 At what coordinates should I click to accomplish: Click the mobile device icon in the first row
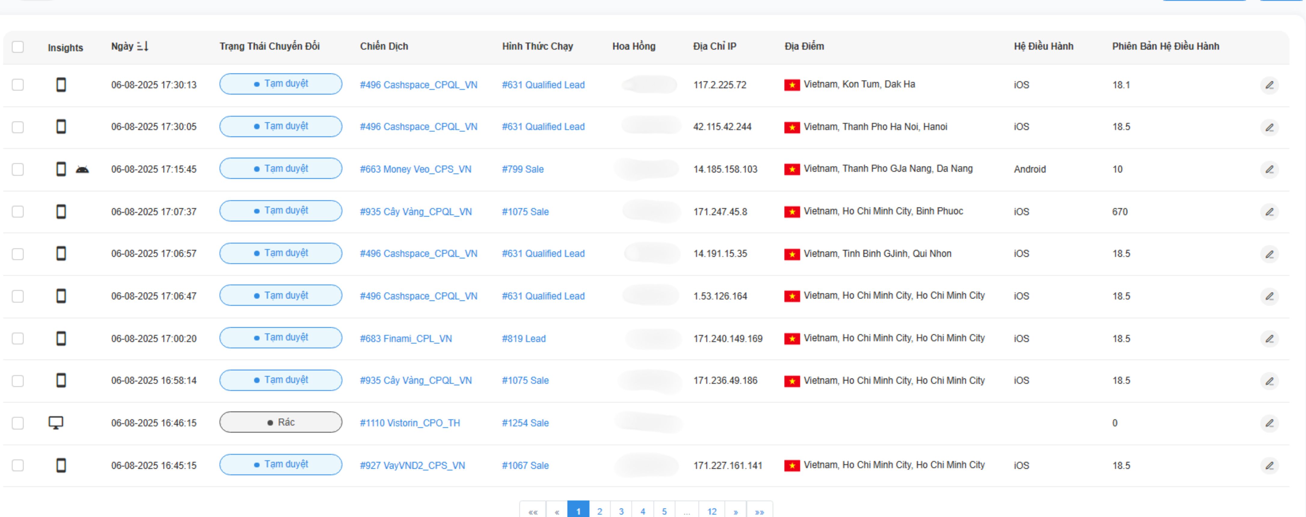(x=61, y=85)
